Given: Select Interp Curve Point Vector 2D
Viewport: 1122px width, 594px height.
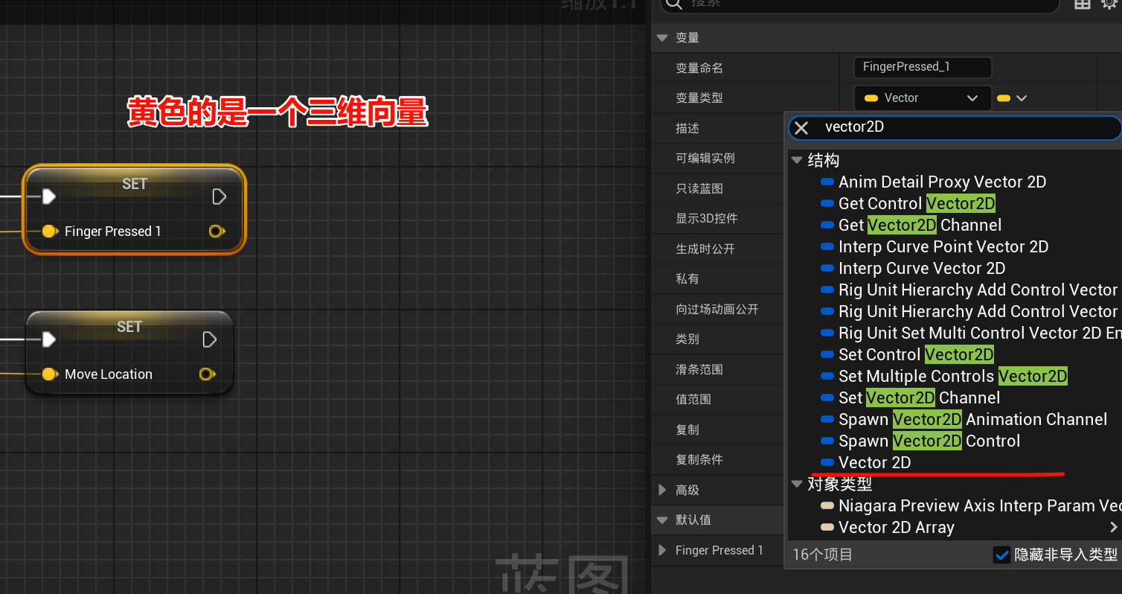Looking at the screenshot, I should pyautogui.click(x=943, y=247).
